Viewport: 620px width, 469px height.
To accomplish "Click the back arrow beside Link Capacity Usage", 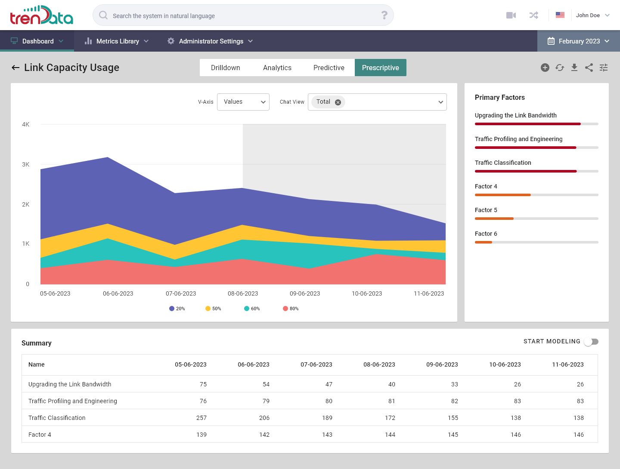I will pos(15,68).
